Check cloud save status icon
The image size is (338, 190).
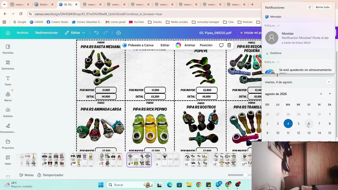tap(119, 33)
